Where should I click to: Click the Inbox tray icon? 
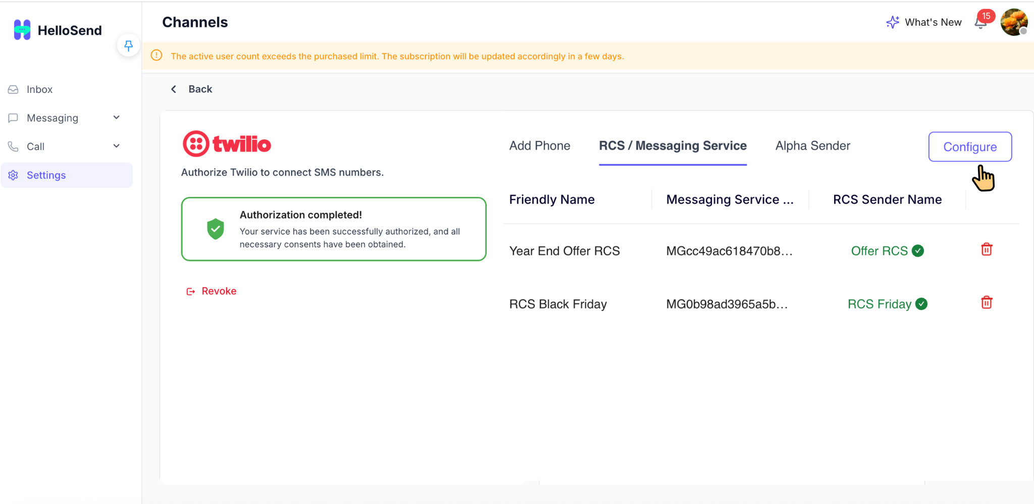(x=13, y=89)
